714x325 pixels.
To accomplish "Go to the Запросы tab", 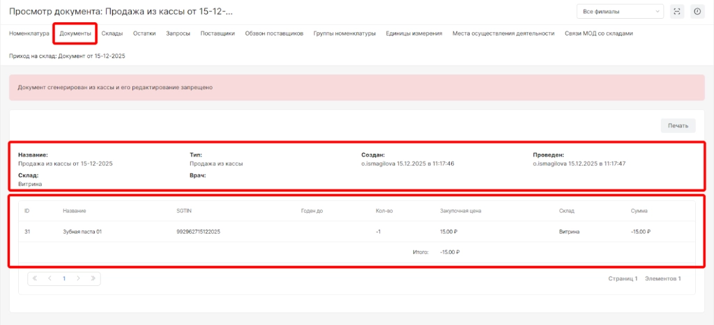I will tap(178, 33).
